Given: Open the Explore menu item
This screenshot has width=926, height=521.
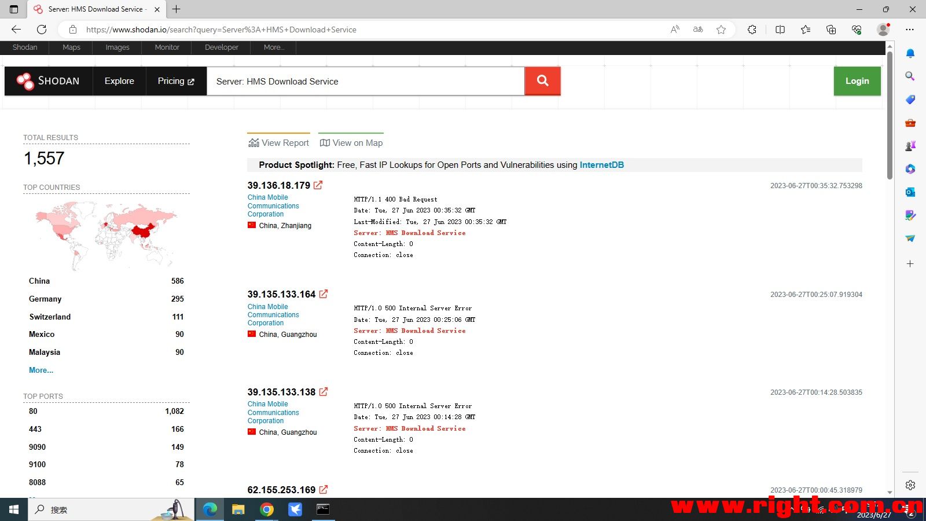Looking at the screenshot, I should [119, 81].
